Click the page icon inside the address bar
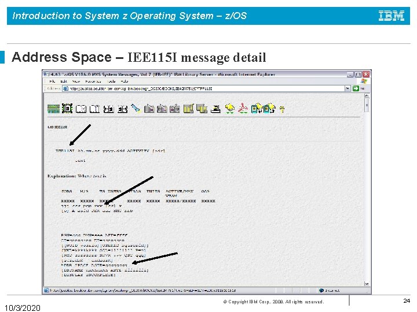Screen dimensions: 417x312 (x=65, y=88)
